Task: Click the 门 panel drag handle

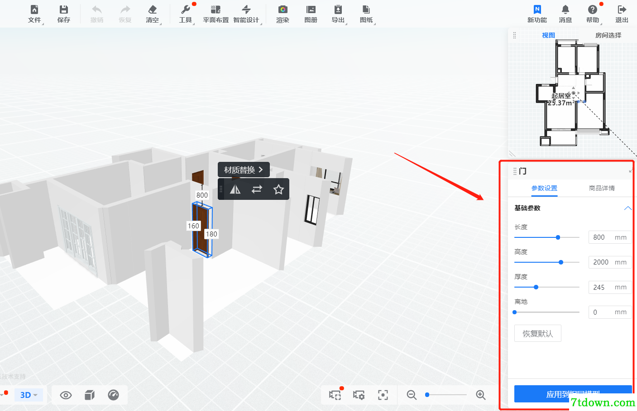Action: [x=515, y=171]
